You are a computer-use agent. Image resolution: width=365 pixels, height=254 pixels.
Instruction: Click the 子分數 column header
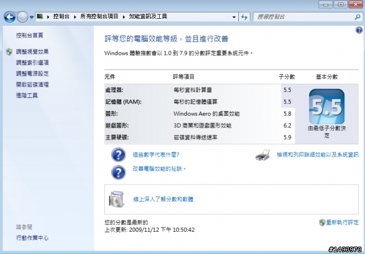coord(287,77)
